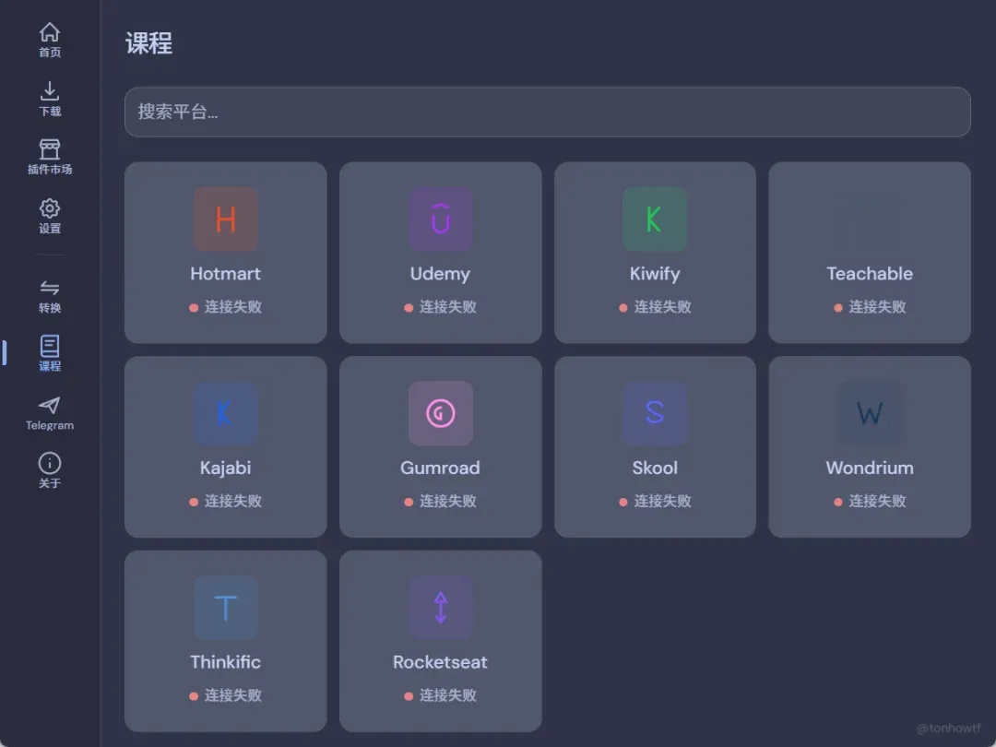The width and height of the screenshot is (996, 747).
Task: Click Kajabi's 连接失败 status text
Action: (x=233, y=501)
